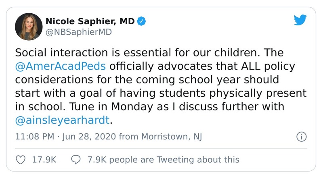Like the tweet with the heart icon

tap(20, 159)
